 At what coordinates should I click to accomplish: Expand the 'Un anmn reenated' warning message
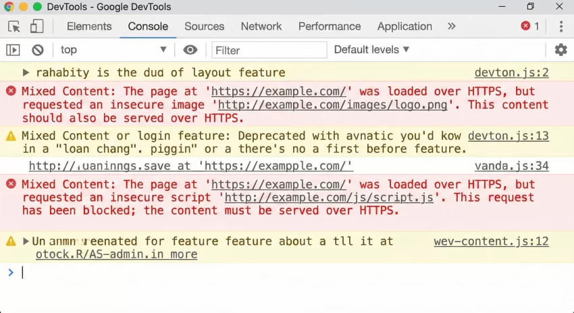(x=26, y=241)
